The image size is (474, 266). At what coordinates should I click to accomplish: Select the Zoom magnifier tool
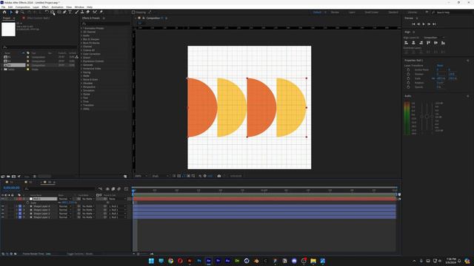click(22, 12)
